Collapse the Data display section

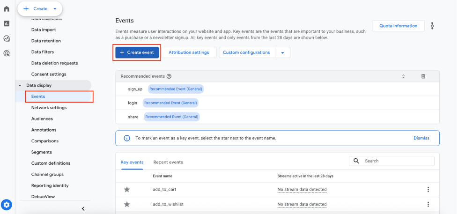(20, 86)
